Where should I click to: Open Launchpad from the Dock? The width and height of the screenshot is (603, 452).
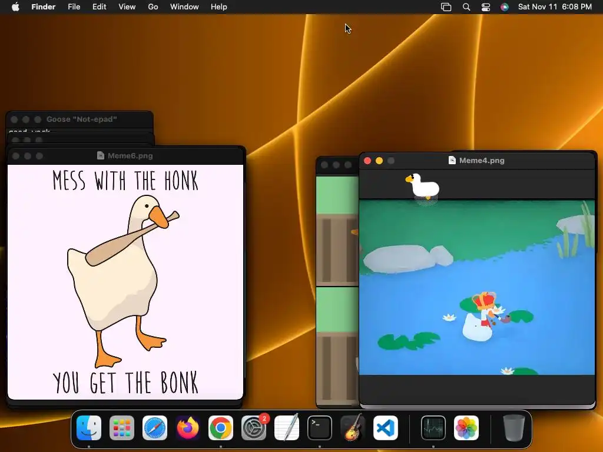122,428
